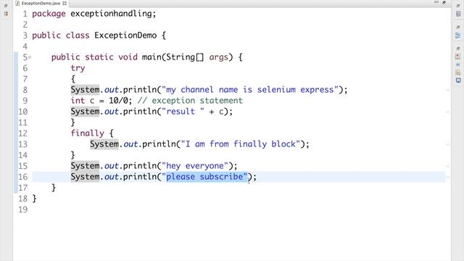Click 'exceptionhandling' package name
The width and height of the screenshot is (464, 261).
click(111, 14)
